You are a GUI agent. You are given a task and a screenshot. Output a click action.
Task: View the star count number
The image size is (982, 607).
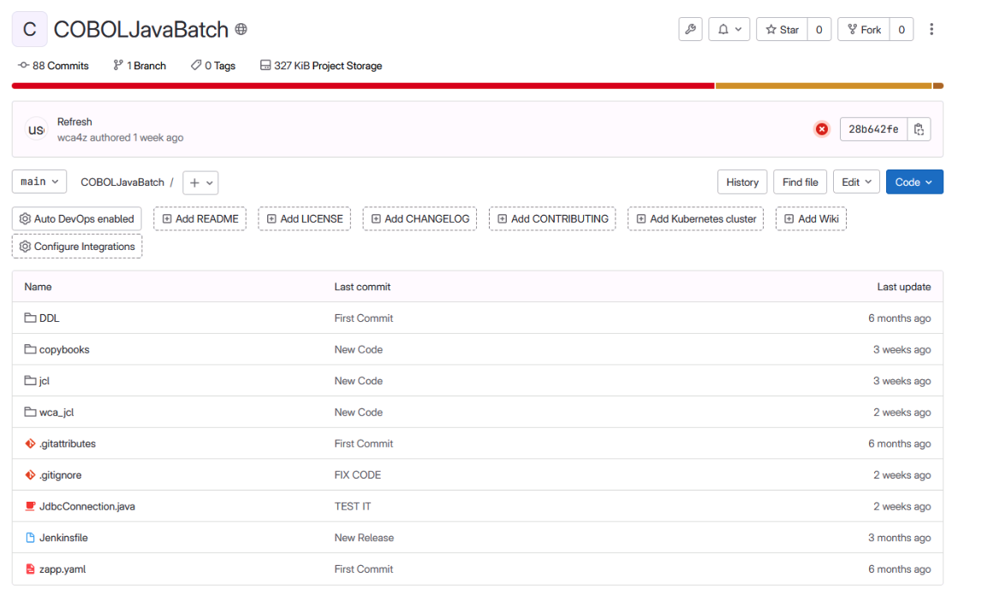(x=818, y=29)
